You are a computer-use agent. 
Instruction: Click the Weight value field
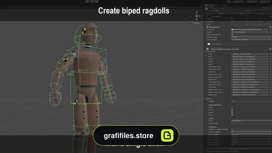click(x=251, y=101)
